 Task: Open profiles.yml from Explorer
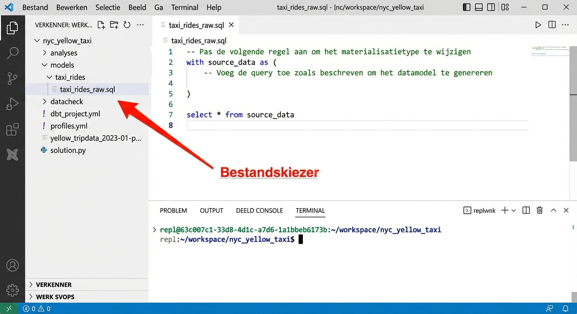click(69, 126)
